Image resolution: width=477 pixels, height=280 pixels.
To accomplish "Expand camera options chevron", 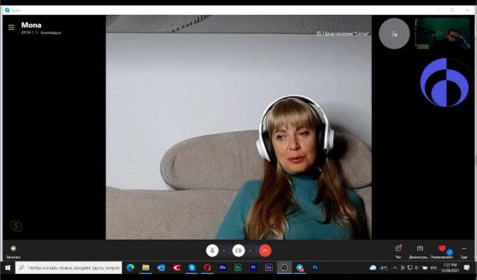I will tap(250, 250).
